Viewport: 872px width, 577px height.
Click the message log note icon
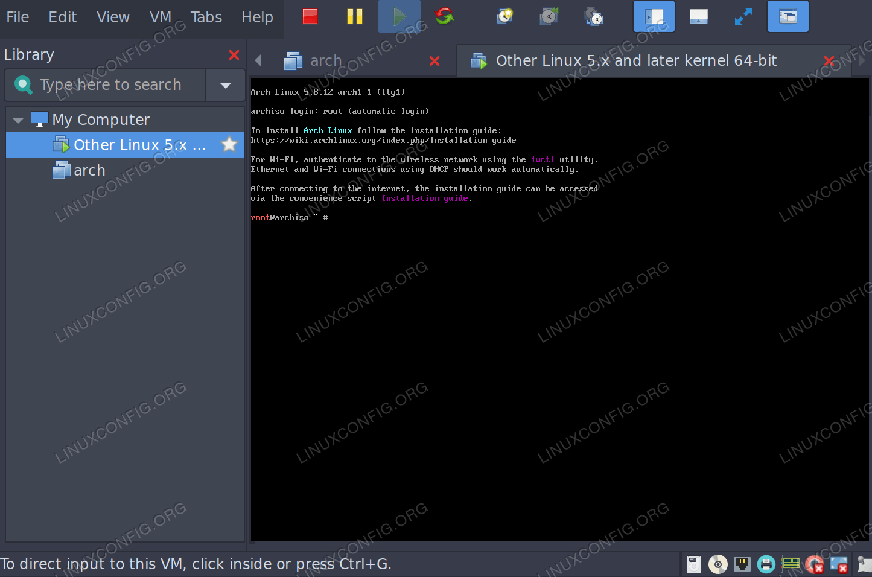[865, 564]
